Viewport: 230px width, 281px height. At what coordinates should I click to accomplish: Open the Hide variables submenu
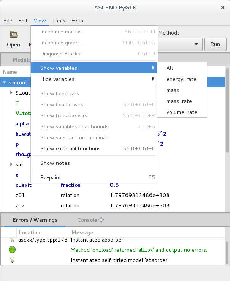(94, 79)
